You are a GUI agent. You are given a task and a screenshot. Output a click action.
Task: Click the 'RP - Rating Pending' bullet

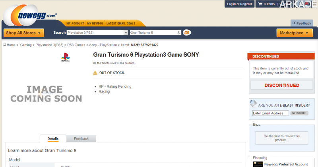click(115, 86)
